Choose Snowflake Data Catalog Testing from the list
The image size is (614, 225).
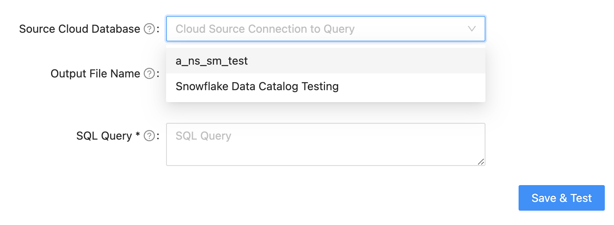pyautogui.click(x=257, y=86)
